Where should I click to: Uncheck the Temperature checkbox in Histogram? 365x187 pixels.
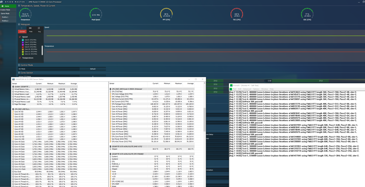(x=20, y=58)
